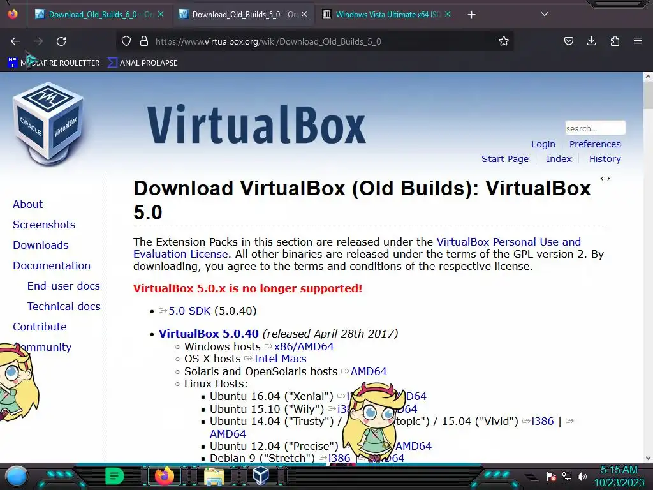Click the page scrollbar up arrow
Image resolution: width=653 pixels, height=490 pixels.
tap(648, 77)
